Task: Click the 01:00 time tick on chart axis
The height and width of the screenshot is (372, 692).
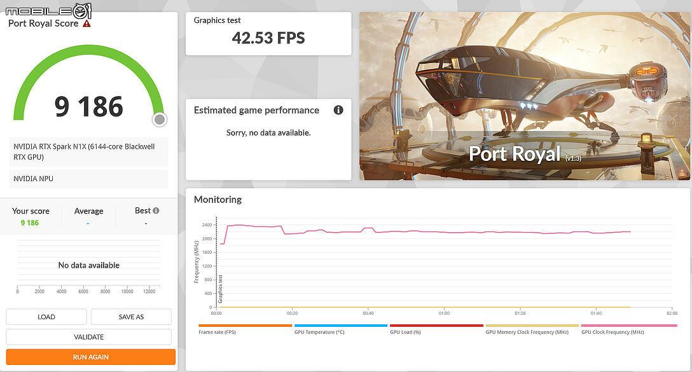Action: 444,313
